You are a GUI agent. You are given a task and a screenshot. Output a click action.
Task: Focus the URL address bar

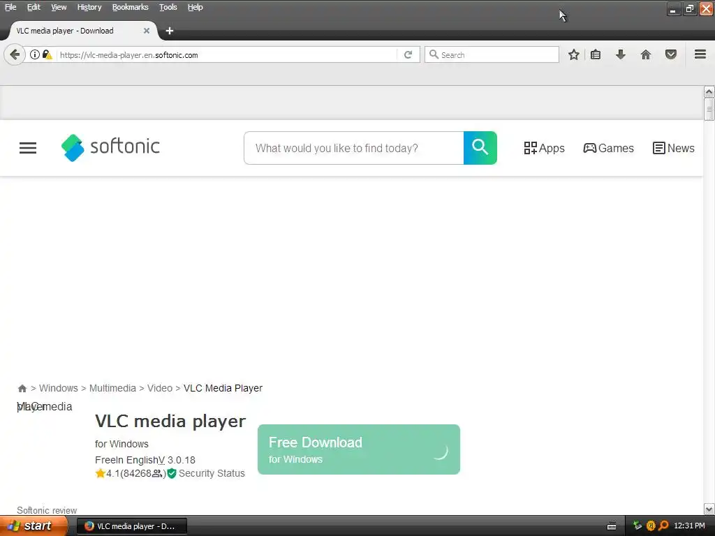click(x=227, y=54)
